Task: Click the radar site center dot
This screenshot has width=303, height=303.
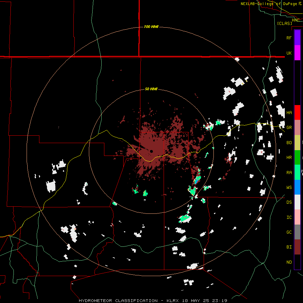Action: click(x=151, y=151)
